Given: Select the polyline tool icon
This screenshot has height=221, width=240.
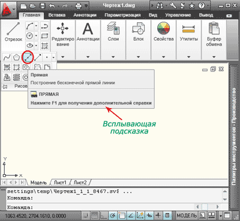Looking at the screenshot, I should pyautogui.click(x=44, y=26).
